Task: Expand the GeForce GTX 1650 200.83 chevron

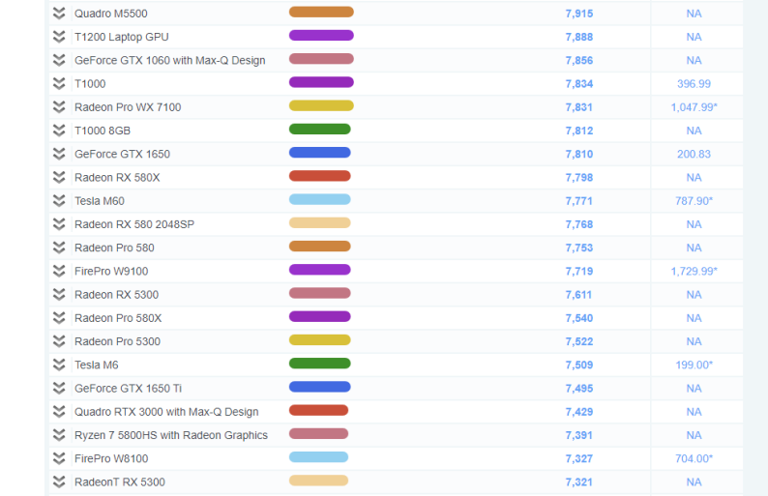Action: (x=59, y=154)
